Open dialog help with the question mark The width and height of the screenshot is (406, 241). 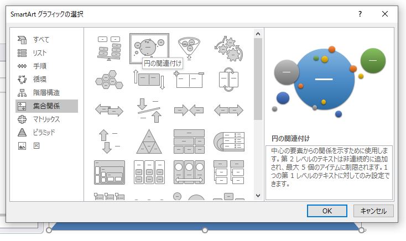point(360,14)
